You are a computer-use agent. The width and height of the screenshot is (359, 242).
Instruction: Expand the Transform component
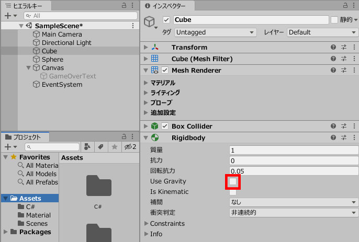click(146, 47)
